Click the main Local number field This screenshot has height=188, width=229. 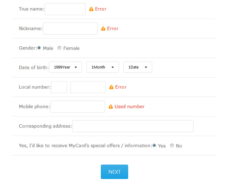point(88,87)
